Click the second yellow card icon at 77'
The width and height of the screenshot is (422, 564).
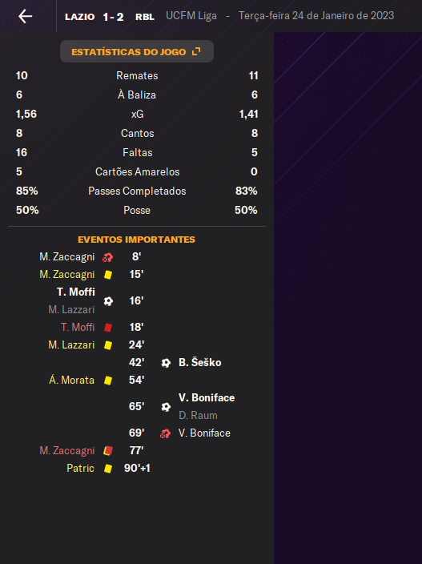pos(108,451)
